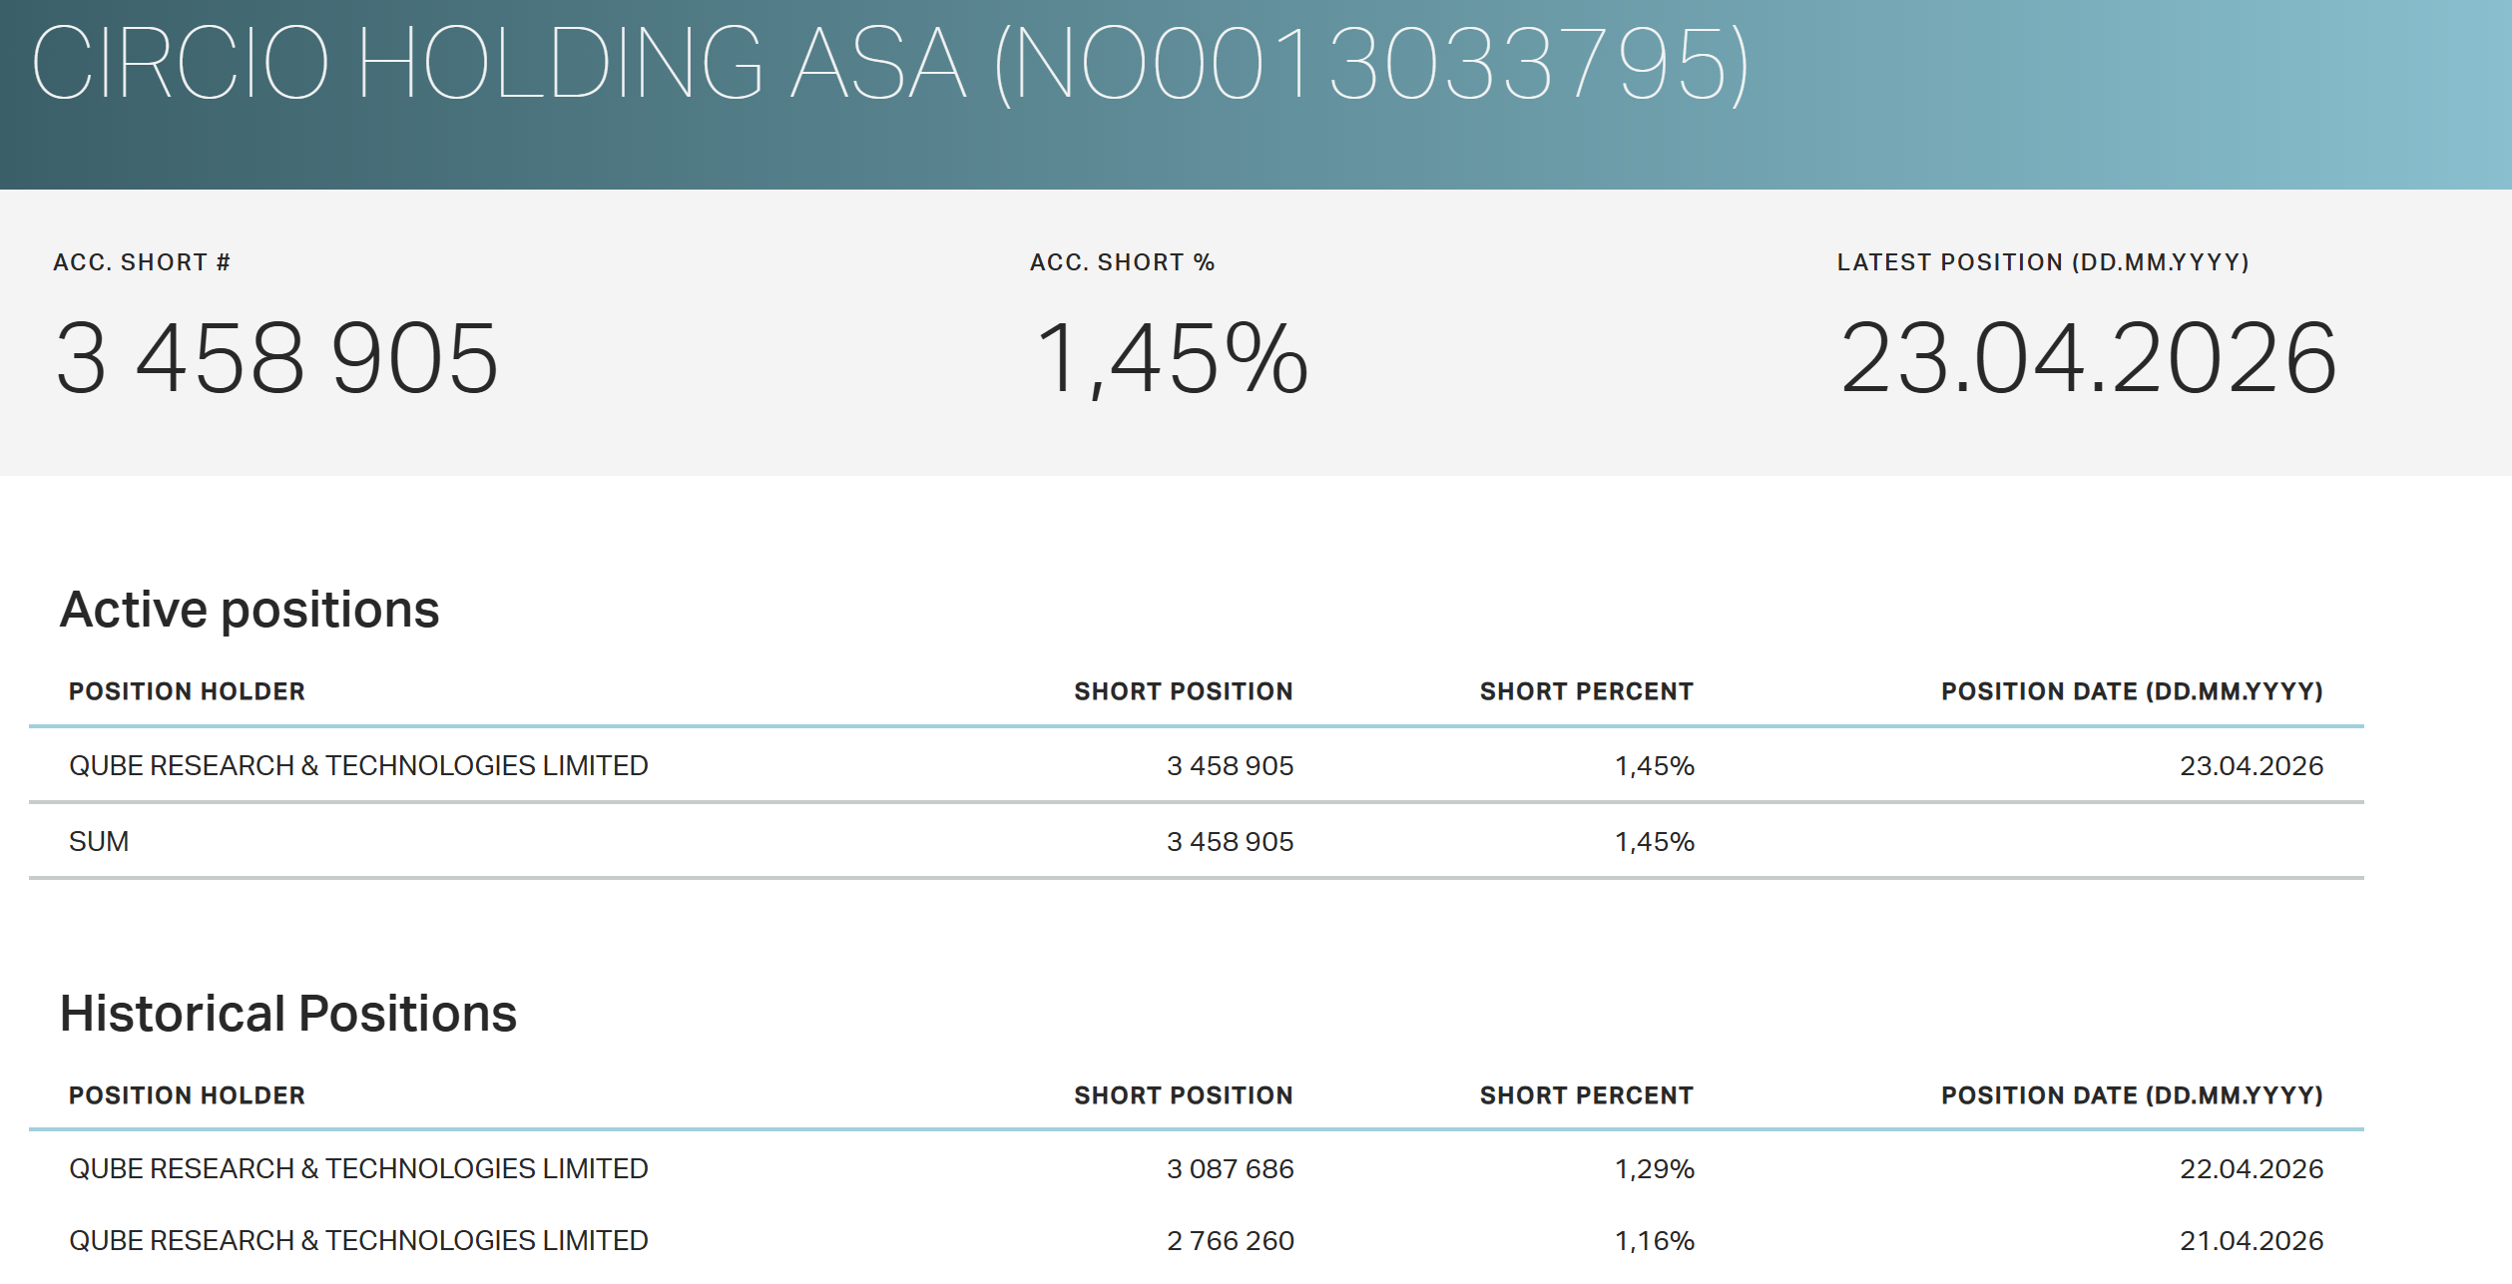Click the ACC. SHORT # label

(x=142, y=262)
